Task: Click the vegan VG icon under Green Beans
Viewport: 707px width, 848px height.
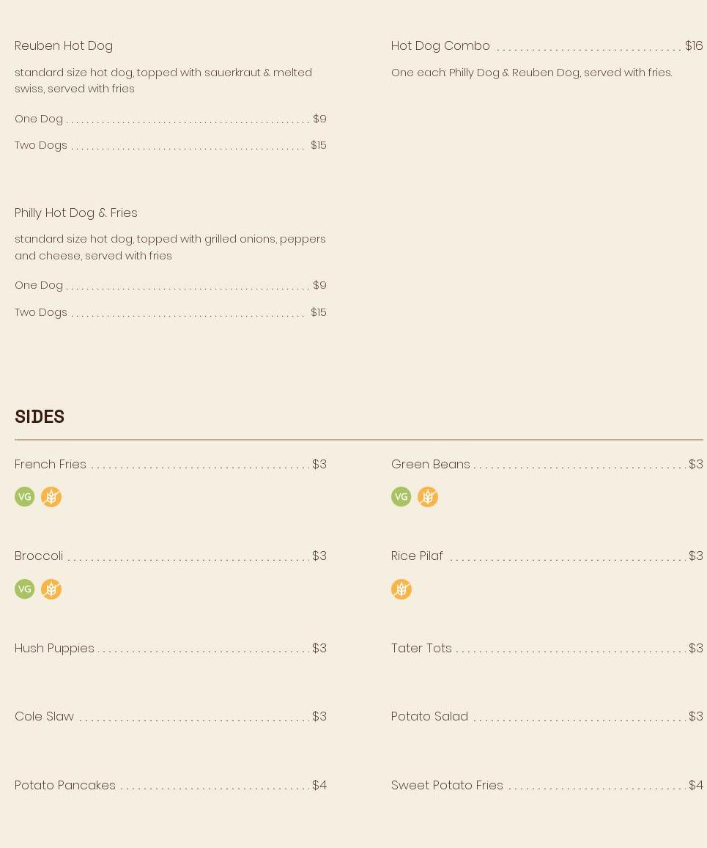Action: click(401, 496)
